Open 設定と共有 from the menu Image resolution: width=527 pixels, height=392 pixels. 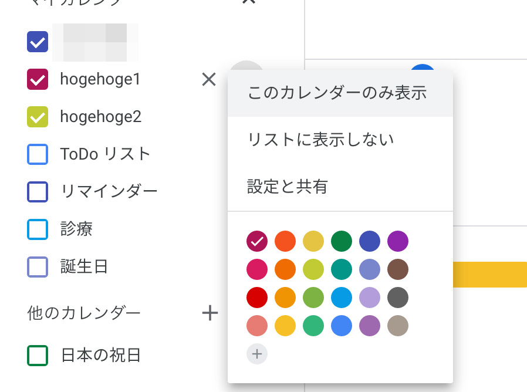(288, 187)
